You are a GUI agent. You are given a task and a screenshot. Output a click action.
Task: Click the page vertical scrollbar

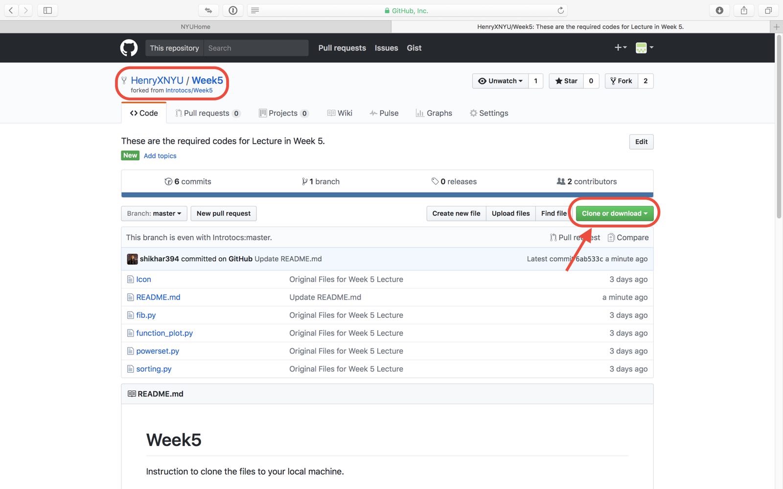(x=779, y=127)
